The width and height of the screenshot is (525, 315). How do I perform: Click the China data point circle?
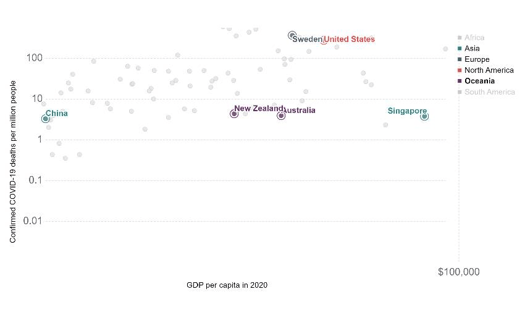(46, 119)
